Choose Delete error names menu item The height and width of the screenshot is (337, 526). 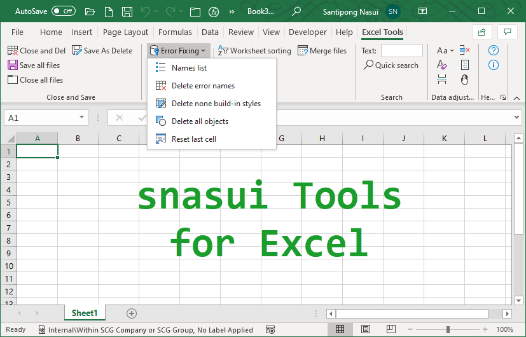click(x=212, y=85)
